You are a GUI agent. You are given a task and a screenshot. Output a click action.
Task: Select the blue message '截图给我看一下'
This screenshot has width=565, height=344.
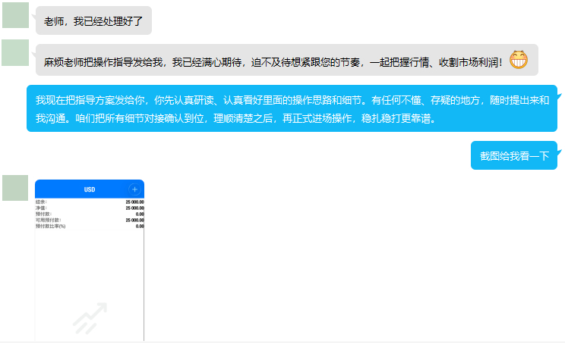514,155
